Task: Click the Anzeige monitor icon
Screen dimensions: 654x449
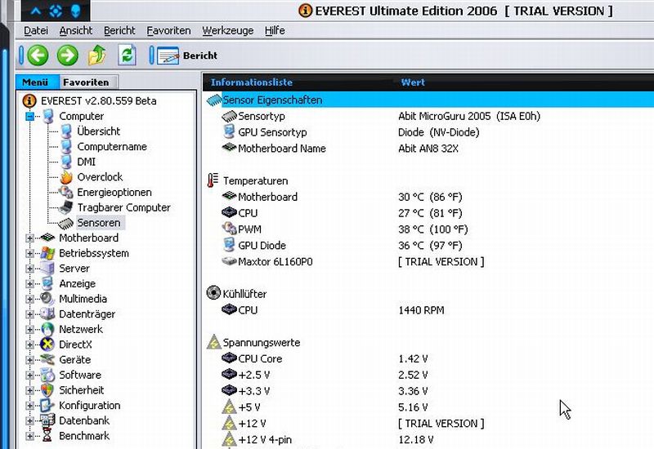Action: (47, 283)
